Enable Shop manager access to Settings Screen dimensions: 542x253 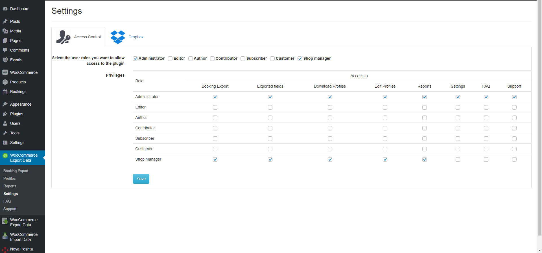click(458, 159)
